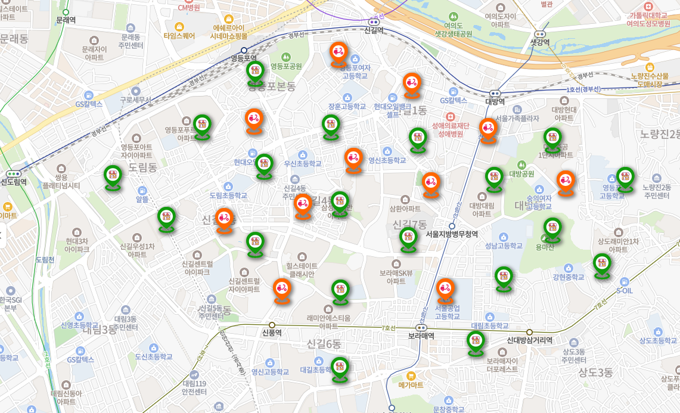Click the orange scooter marker beside 힐스테이트 클래시안
This screenshot has width=680, height=413.
pos(282,289)
